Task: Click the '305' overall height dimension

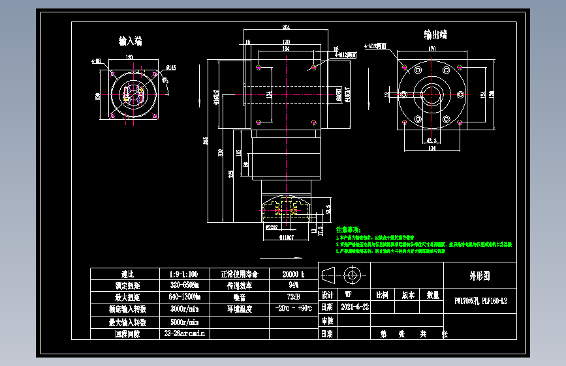Action: [x=206, y=141]
